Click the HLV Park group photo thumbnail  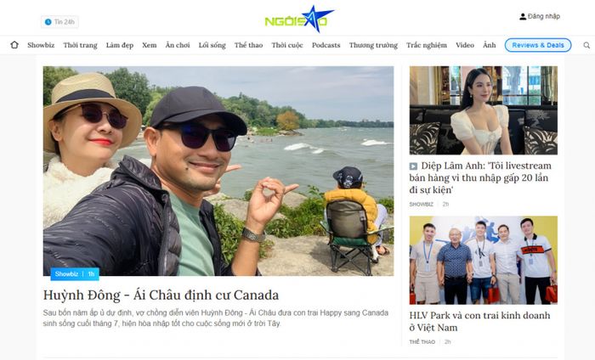[x=483, y=260]
